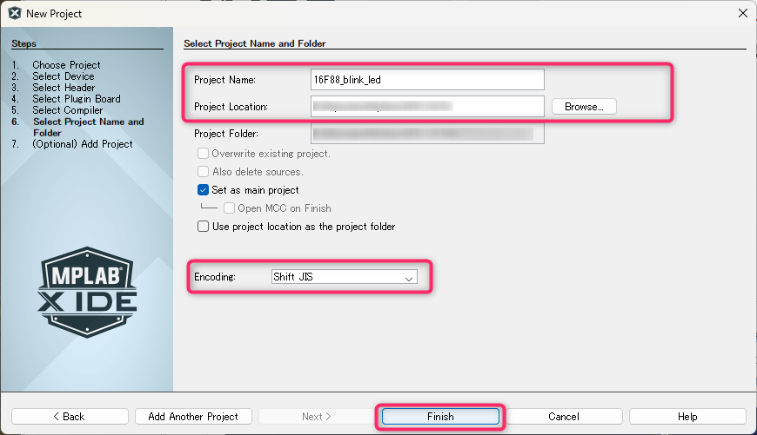757x435 pixels.
Task: Cancel the New Project wizard
Action: click(564, 416)
